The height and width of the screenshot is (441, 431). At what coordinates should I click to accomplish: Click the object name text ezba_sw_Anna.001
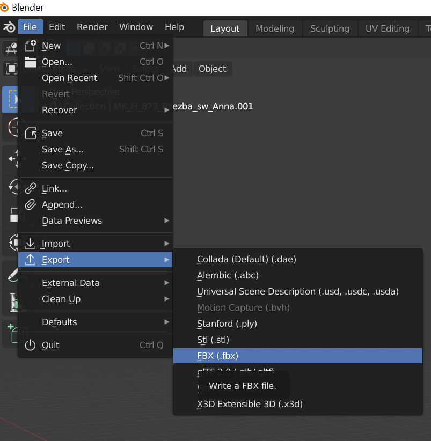(x=213, y=106)
